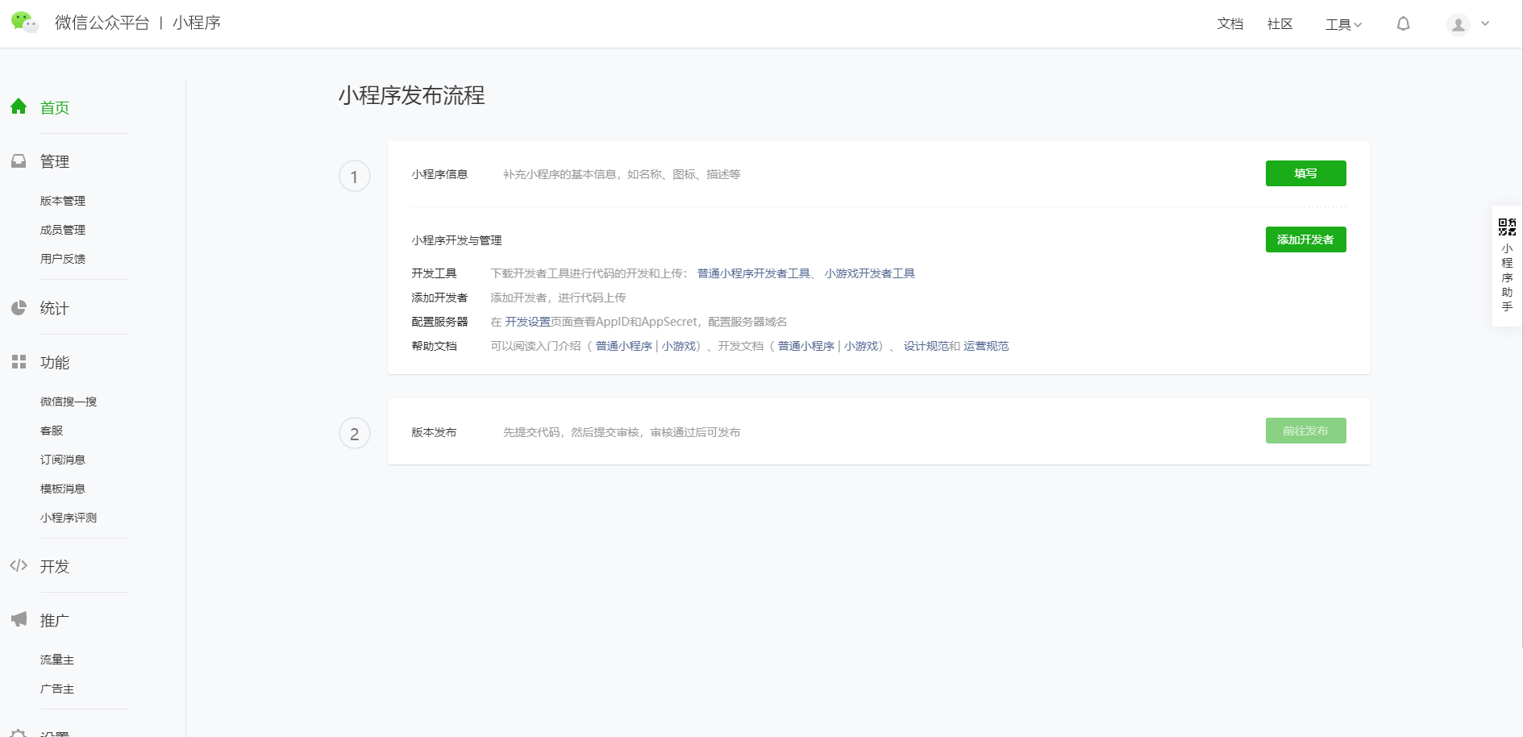The height and width of the screenshot is (737, 1523).
Task: Expand the account dropdown chevron
Action: 1485,24
